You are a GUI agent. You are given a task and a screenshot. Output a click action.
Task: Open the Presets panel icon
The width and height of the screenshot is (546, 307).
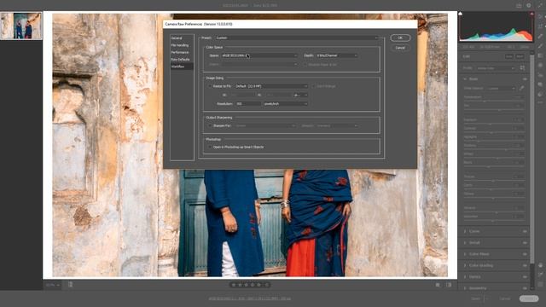click(540, 95)
